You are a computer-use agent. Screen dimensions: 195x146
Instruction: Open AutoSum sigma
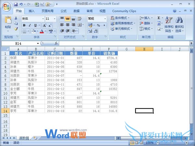tap(159, 18)
